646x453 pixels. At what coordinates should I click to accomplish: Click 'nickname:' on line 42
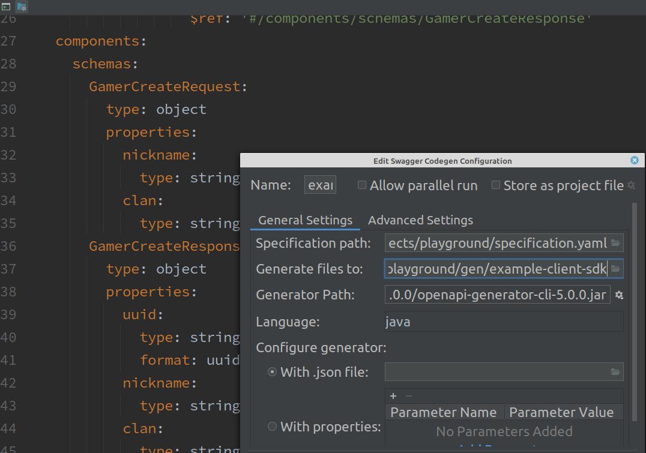[160, 383]
